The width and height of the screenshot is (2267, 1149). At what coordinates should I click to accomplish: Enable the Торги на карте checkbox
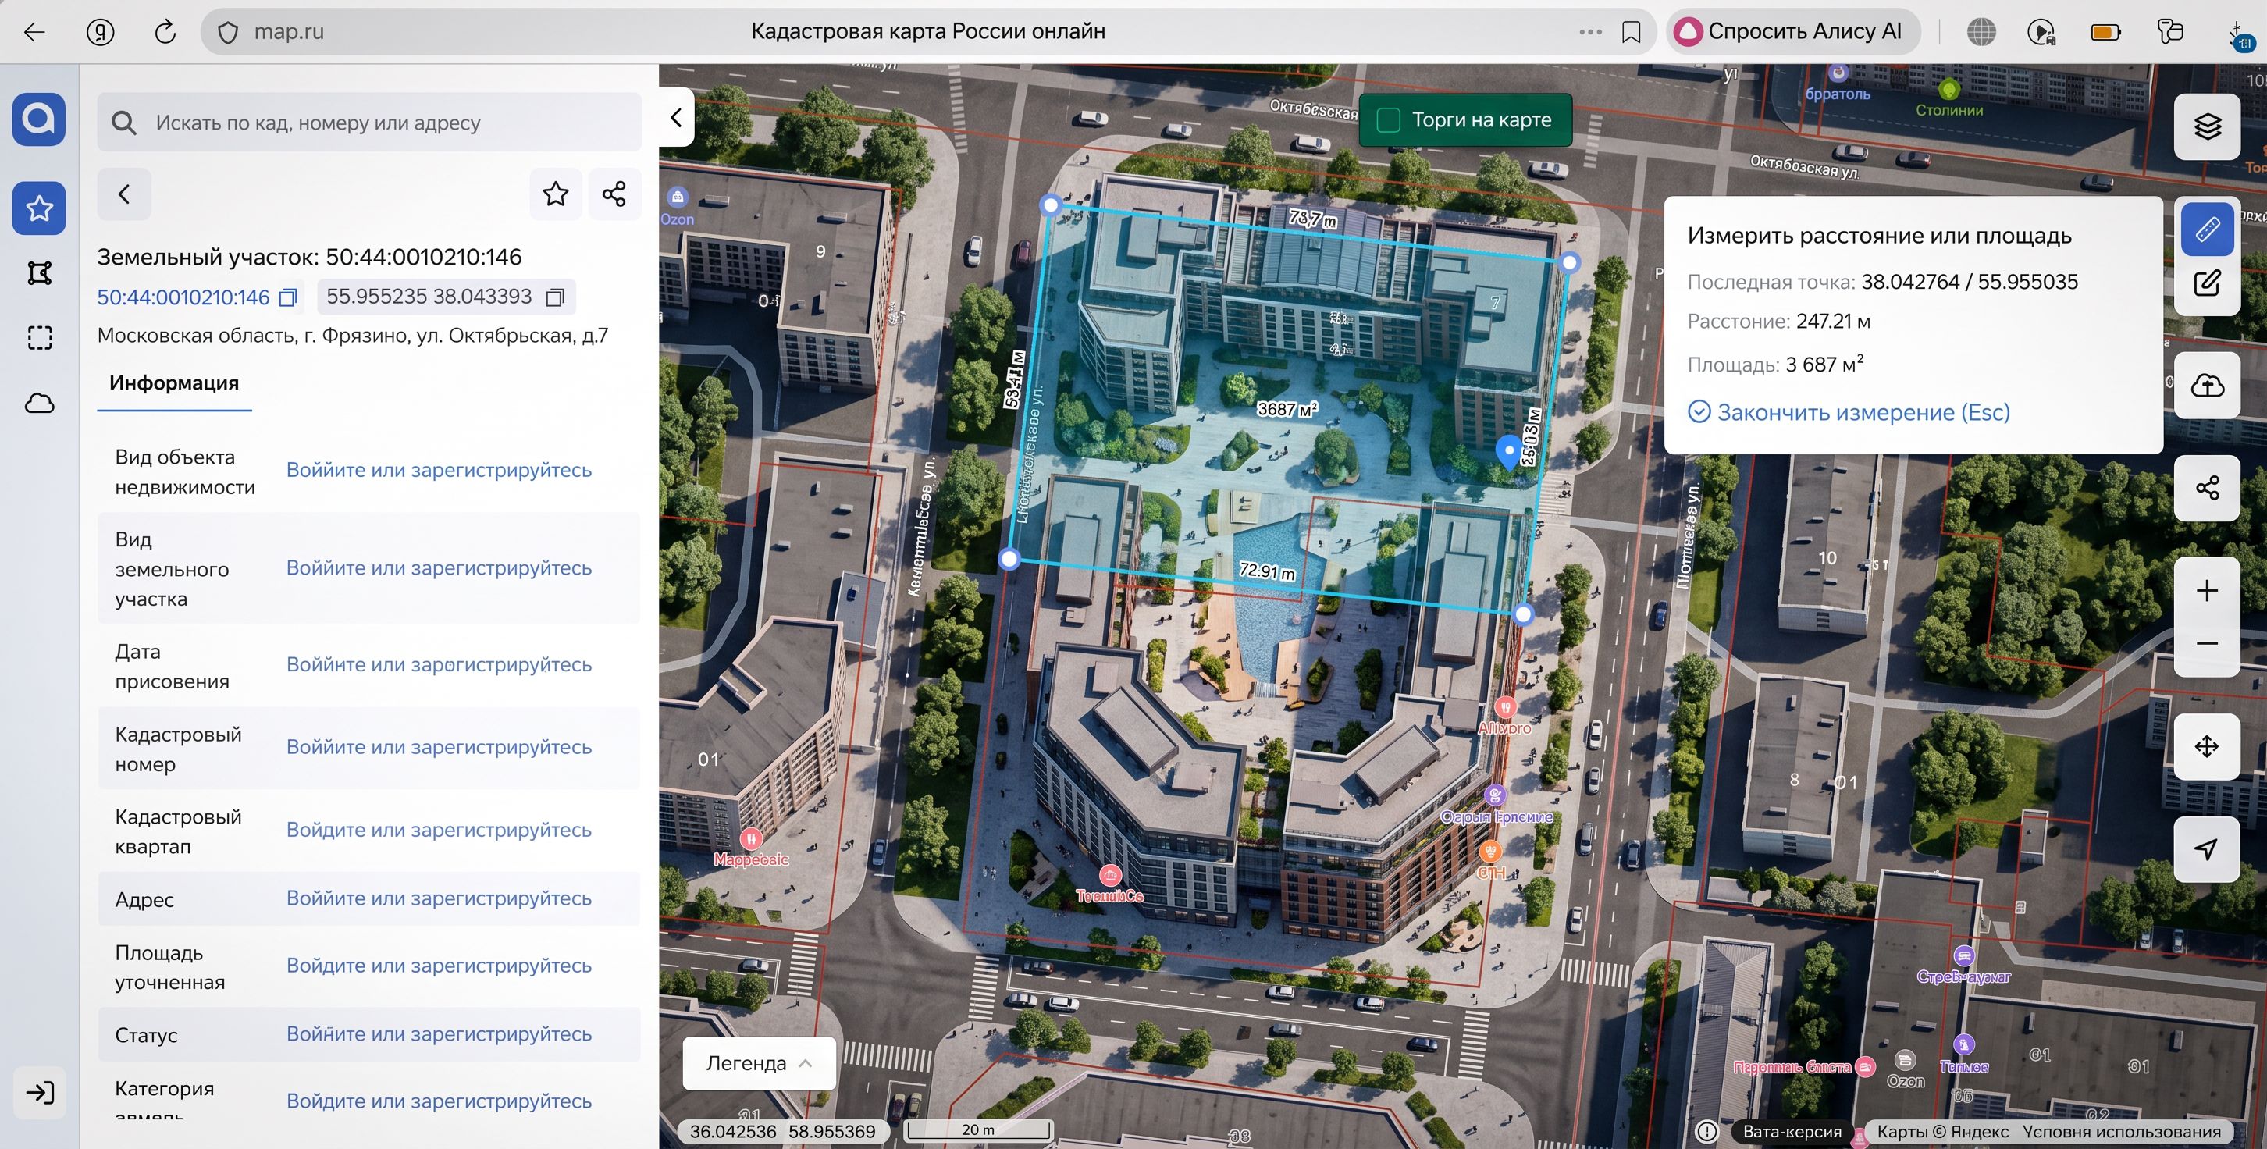tap(1388, 120)
